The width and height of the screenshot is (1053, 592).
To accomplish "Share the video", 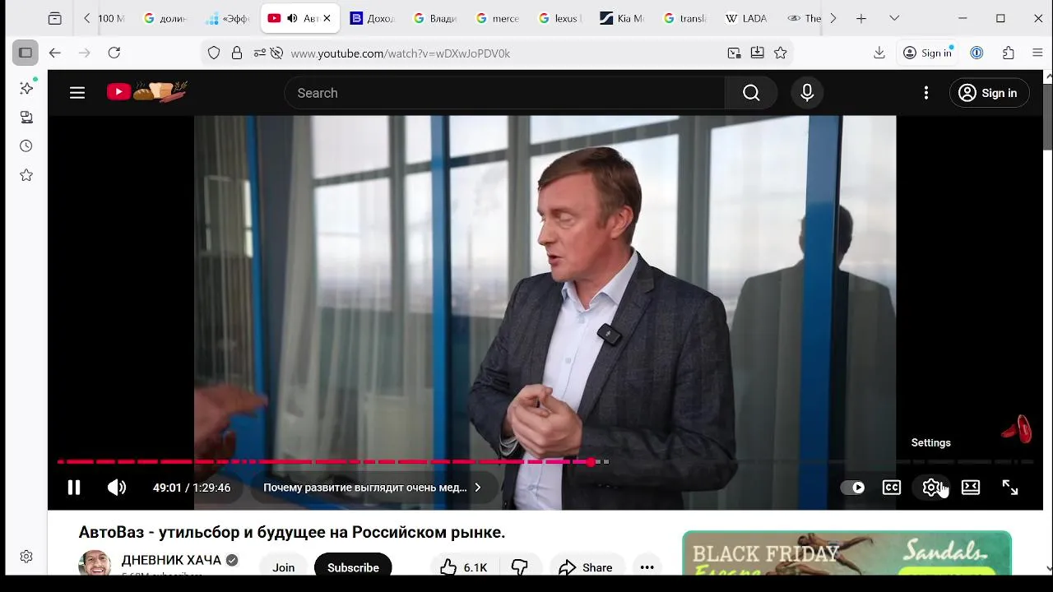I will coord(586,567).
